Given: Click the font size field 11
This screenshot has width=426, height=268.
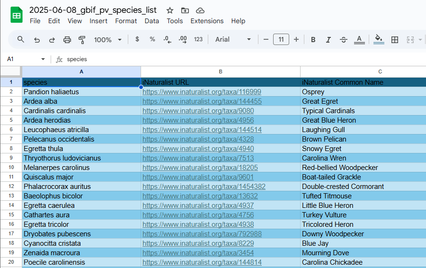Looking at the screenshot, I should tap(281, 39).
